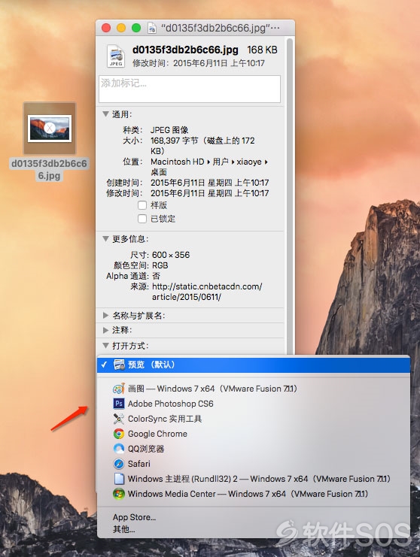Select the d0135f3db2b6c66.jpg desktop thumbnail
The width and height of the screenshot is (420, 557).
[50, 129]
